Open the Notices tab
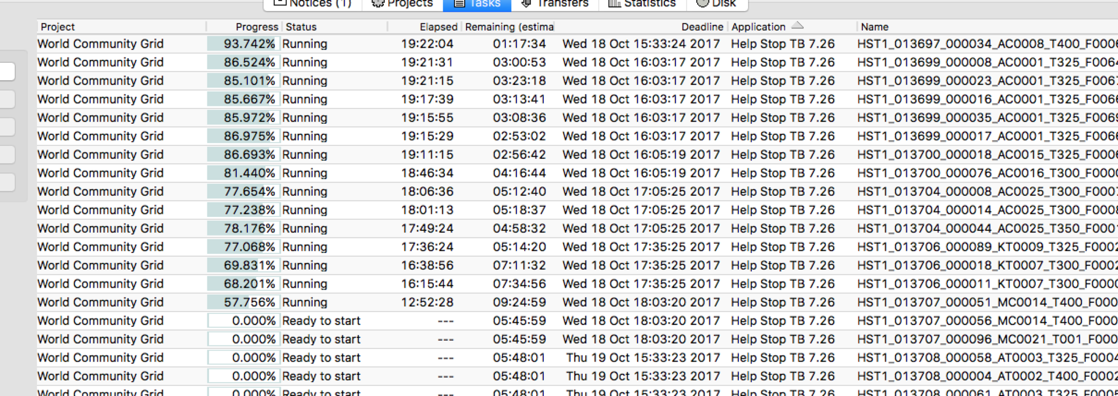This screenshot has height=396, width=1118. pos(313,3)
